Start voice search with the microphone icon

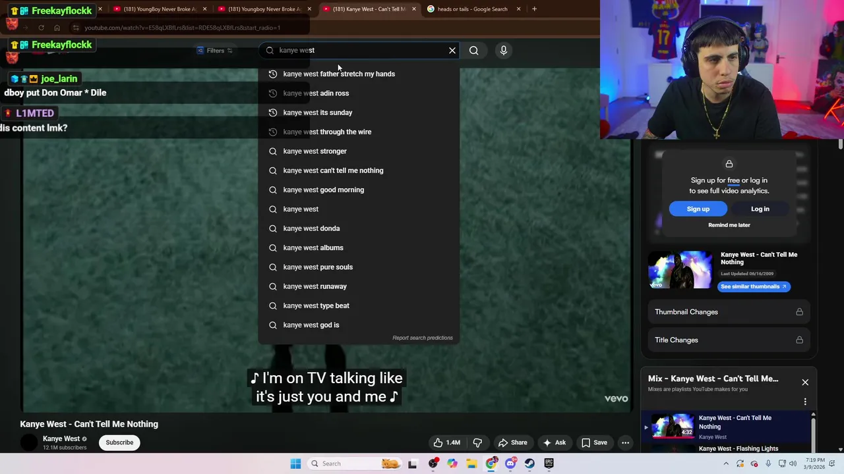click(504, 50)
